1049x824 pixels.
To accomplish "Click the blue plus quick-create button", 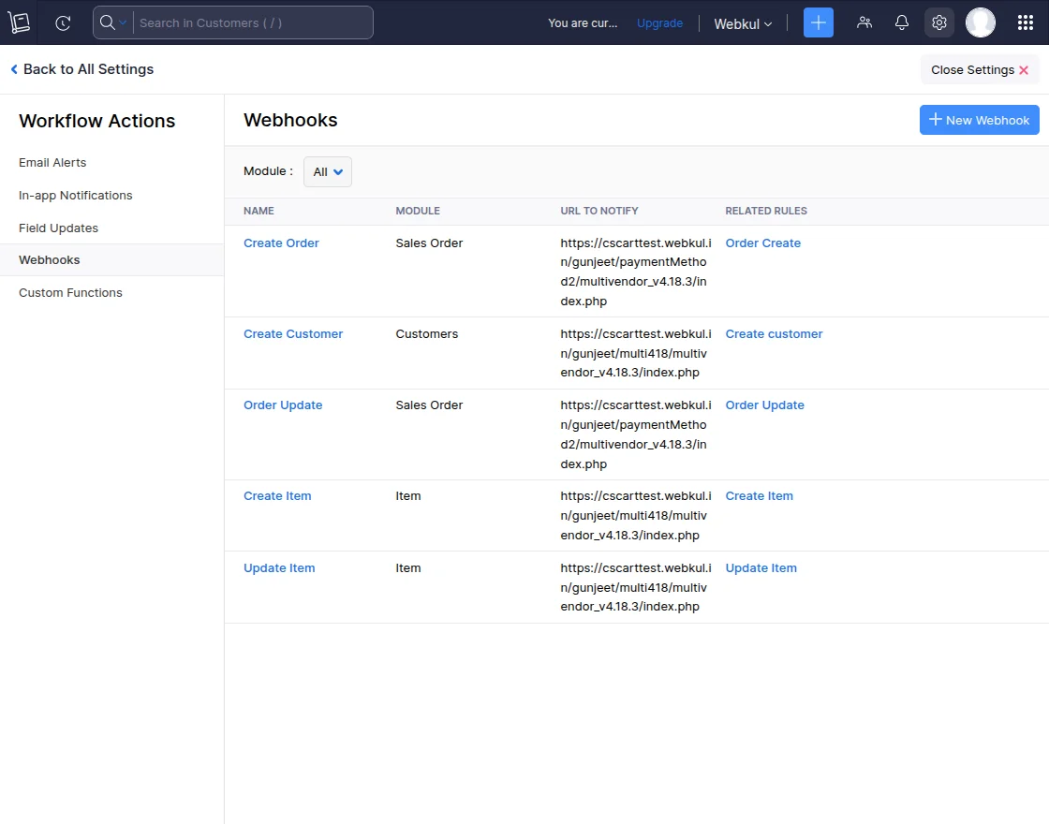I will tap(818, 22).
